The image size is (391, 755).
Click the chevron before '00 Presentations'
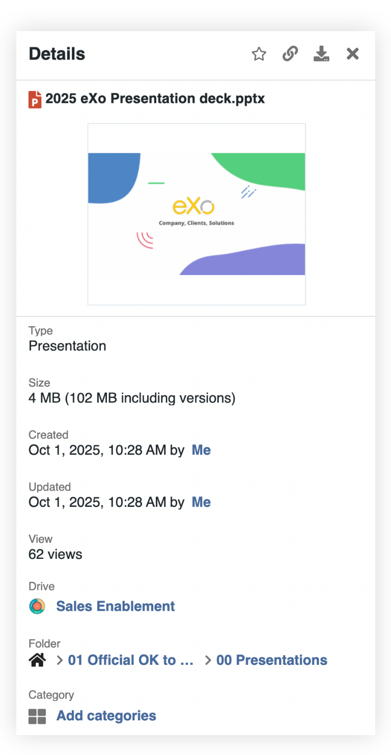(208, 660)
